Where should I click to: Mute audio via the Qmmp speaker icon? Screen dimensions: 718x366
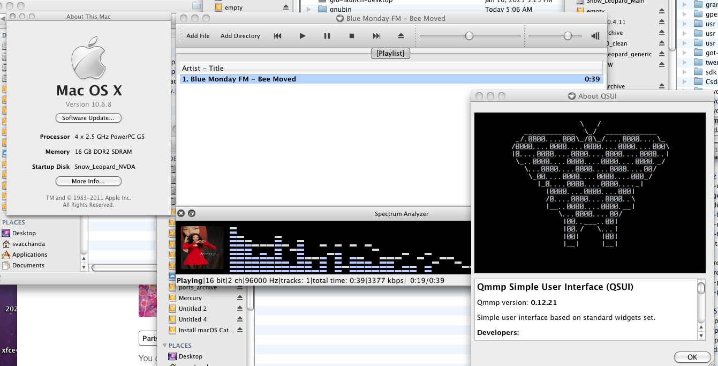pos(595,36)
